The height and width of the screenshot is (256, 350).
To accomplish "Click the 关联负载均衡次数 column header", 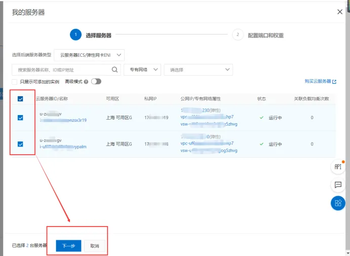I will [312, 99].
